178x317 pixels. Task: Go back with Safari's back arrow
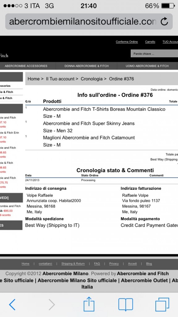(x=12, y=305)
